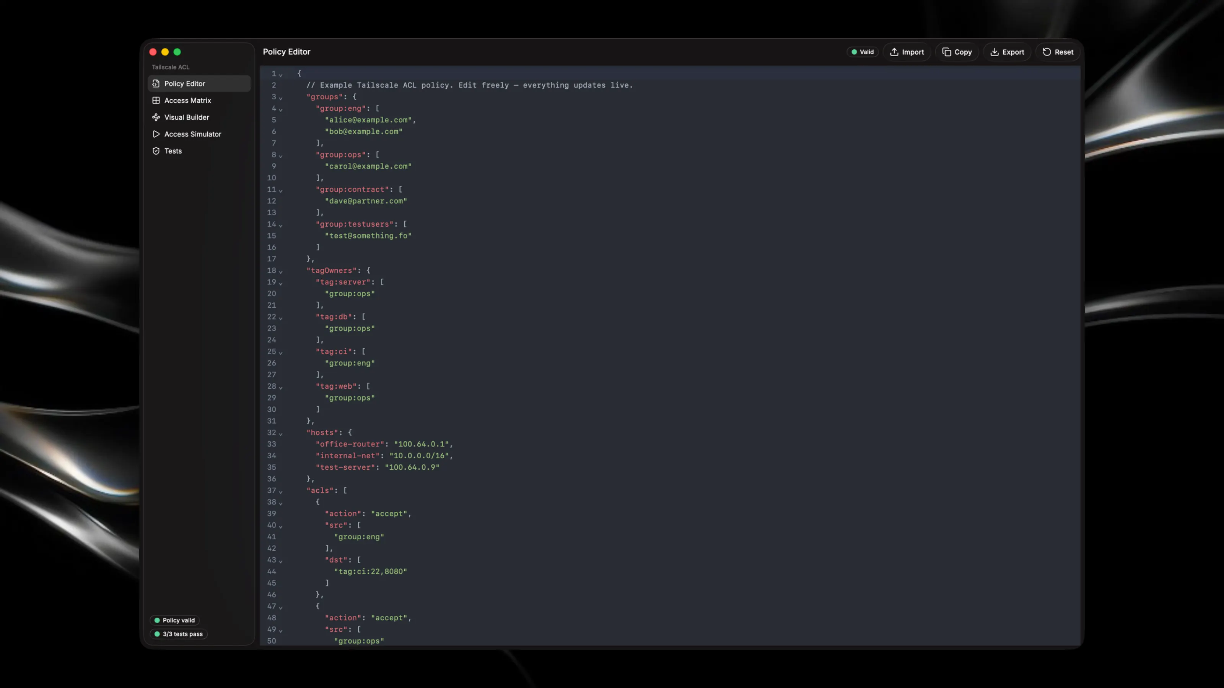Click the Policy Editor page title
The width and height of the screenshot is (1224, 688).
click(x=286, y=52)
